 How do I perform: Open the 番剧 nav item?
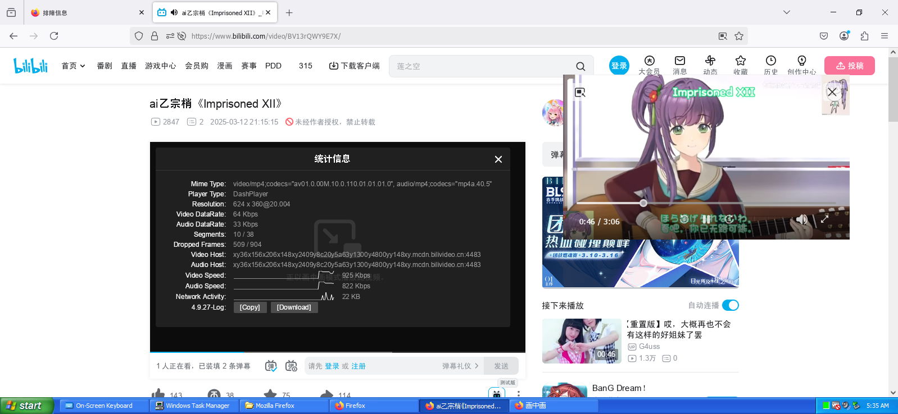105,66
